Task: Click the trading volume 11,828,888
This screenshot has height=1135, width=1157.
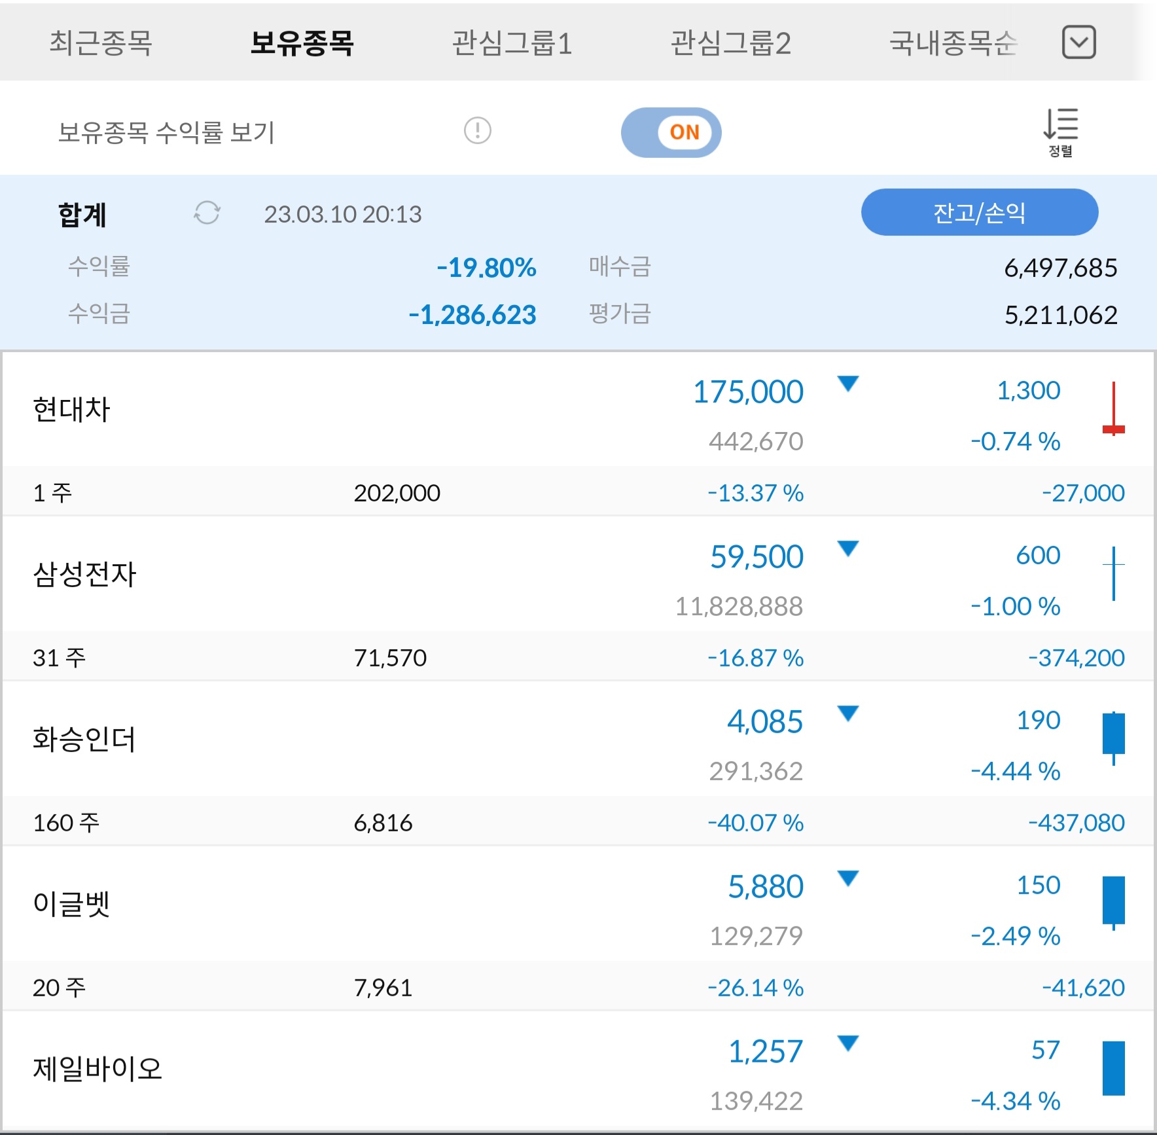Action: [739, 607]
